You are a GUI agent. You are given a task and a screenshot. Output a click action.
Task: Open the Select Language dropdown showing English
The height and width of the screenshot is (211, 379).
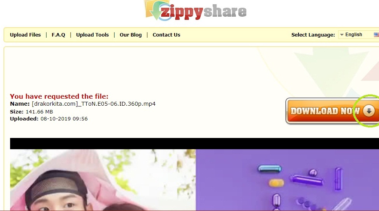click(359, 35)
